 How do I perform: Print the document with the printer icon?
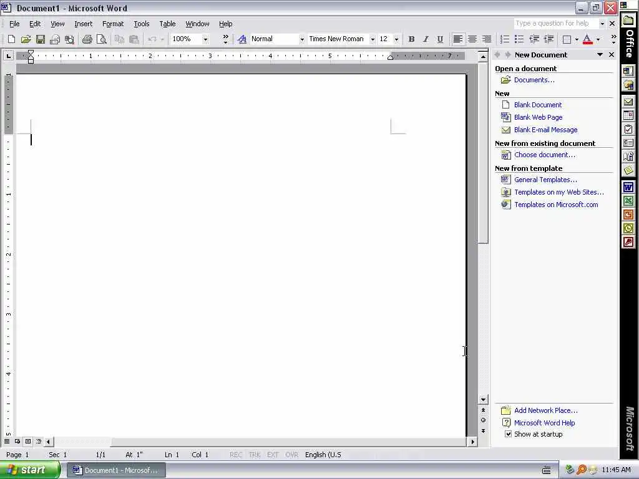point(87,39)
